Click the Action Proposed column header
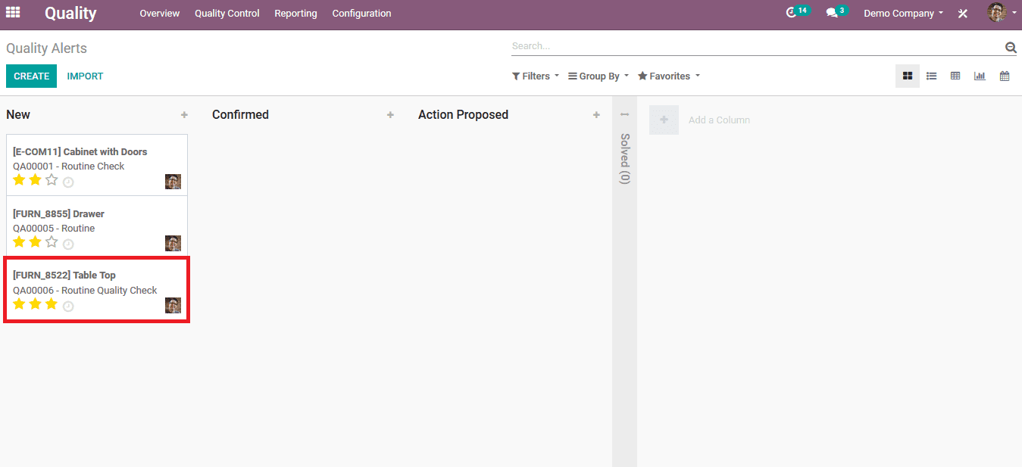 pos(463,115)
